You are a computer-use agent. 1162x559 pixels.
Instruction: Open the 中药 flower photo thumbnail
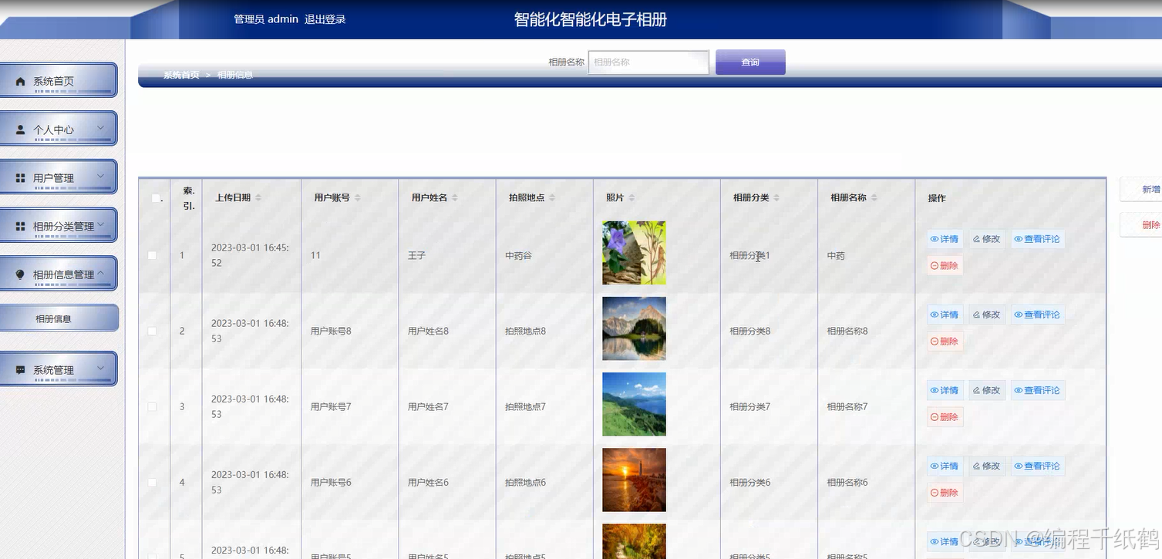click(x=634, y=253)
